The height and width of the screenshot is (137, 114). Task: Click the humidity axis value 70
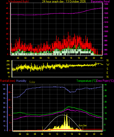point(4,98)
